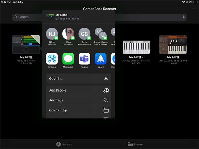Image resolution: width=199 pixels, height=149 pixels.
Task: Tap the plus button to create new song
Action: point(193,9)
